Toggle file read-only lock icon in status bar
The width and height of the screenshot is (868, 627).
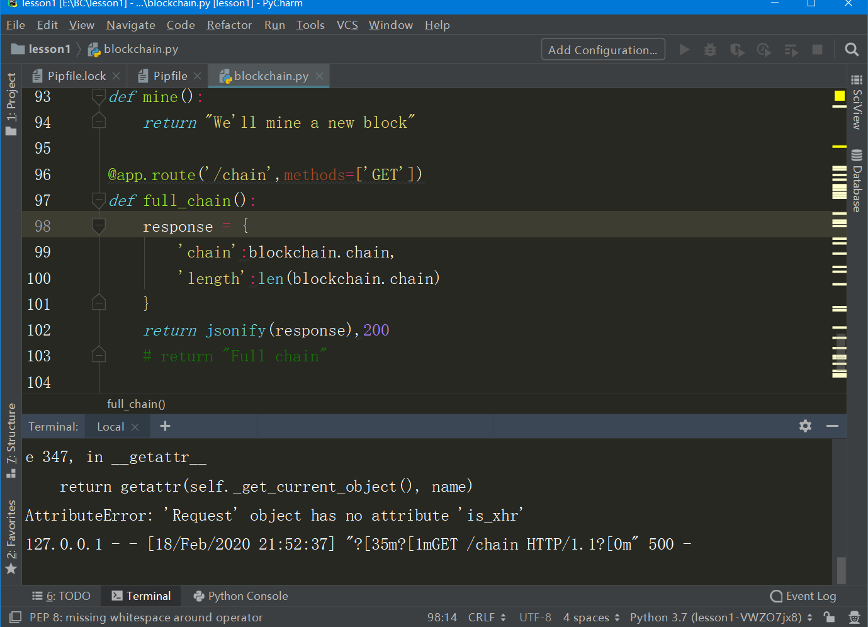(830, 617)
